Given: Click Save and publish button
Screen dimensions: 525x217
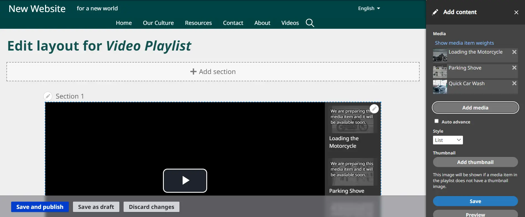Looking at the screenshot, I should point(40,207).
